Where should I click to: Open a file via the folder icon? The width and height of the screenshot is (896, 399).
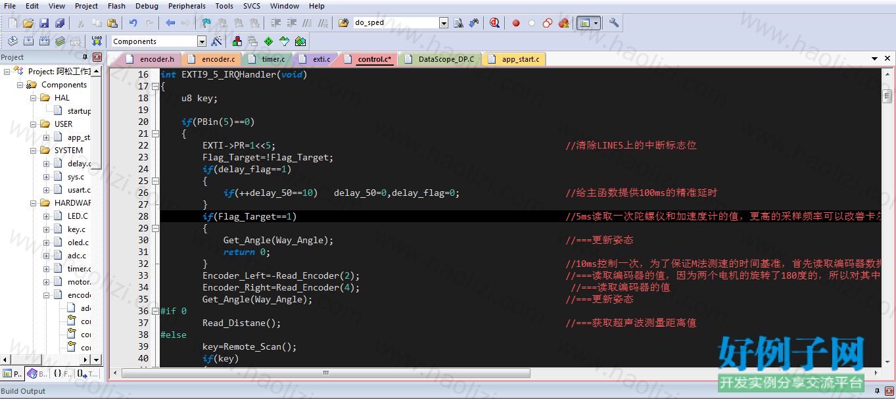[28, 23]
